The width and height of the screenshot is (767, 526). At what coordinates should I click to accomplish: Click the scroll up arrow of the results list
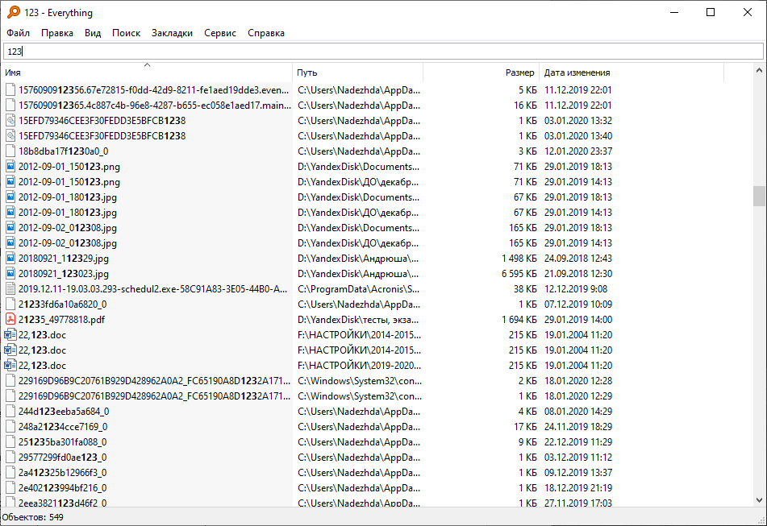coord(759,70)
